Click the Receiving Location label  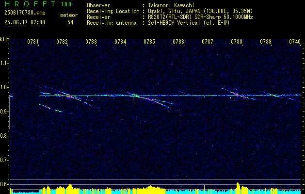tap(113, 11)
